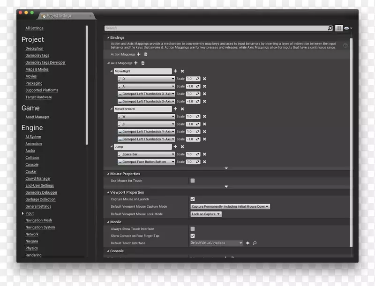Open Asset Manager settings
Viewport: 375px width, 286px height.
(37, 117)
